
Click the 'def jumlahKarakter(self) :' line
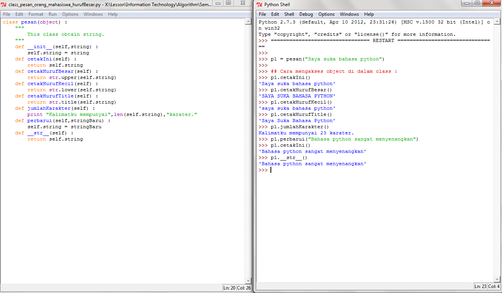click(x=55, y=108)
